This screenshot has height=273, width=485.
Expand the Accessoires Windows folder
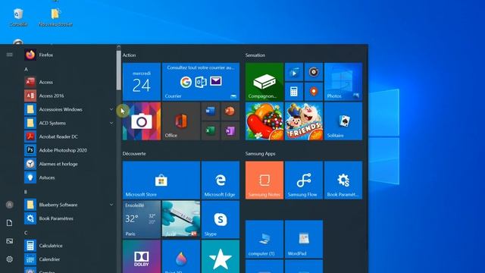tap(69, 109)
